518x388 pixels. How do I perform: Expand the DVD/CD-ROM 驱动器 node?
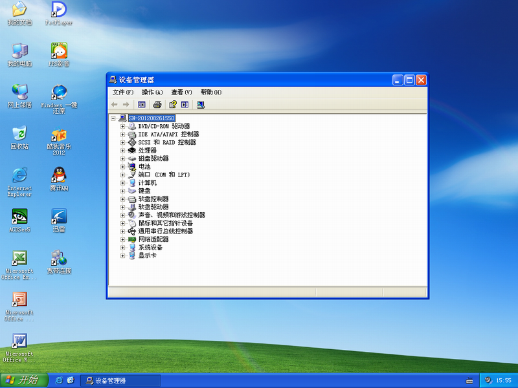click(x=122, y=126)
